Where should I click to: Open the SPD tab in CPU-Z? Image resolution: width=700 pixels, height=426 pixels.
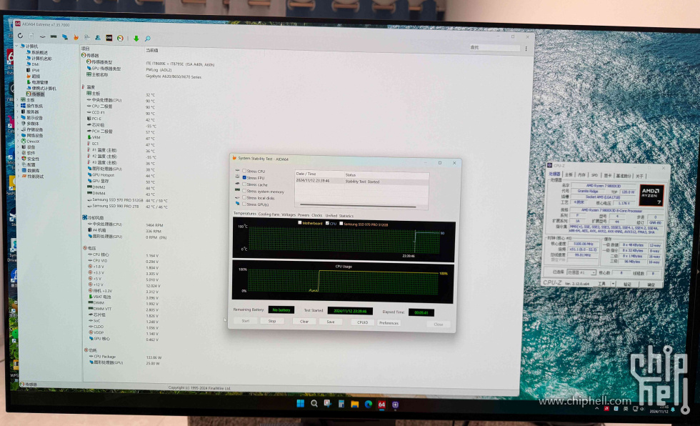coord(594,175)
